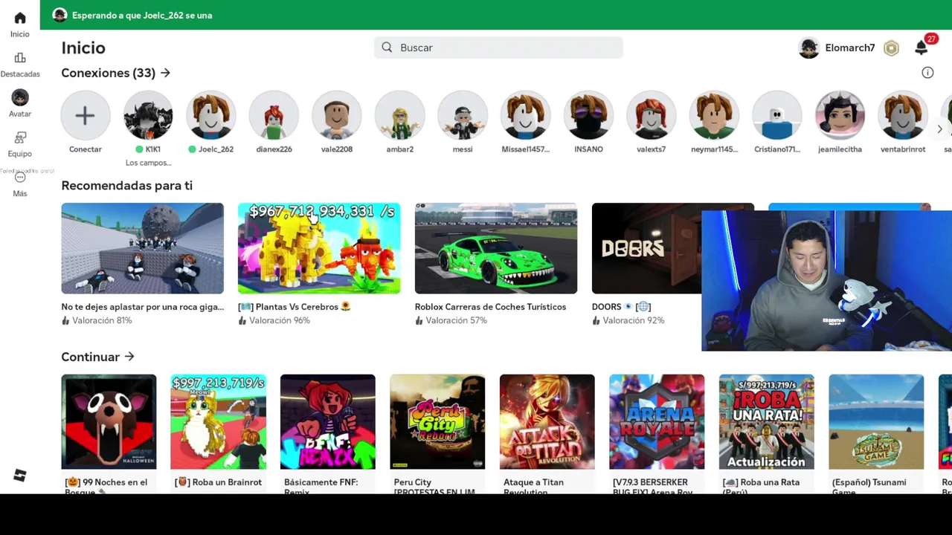The width and height of the screenshot is (952, 535).
Task: Click the Elomarch7 profile avatar in the header
Action: [x=808, y=48]
